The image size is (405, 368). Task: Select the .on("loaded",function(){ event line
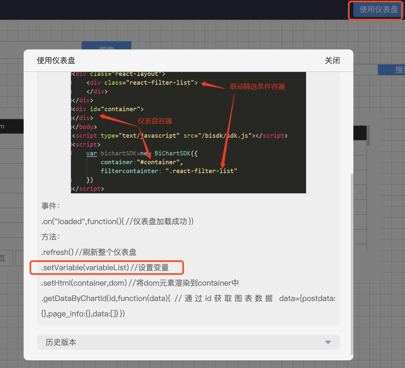[x=117, y=221]
